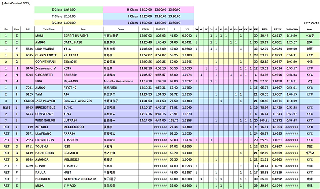Select the CATALINA28 type cell
The image size is (320, 189).
coord(83,42)
